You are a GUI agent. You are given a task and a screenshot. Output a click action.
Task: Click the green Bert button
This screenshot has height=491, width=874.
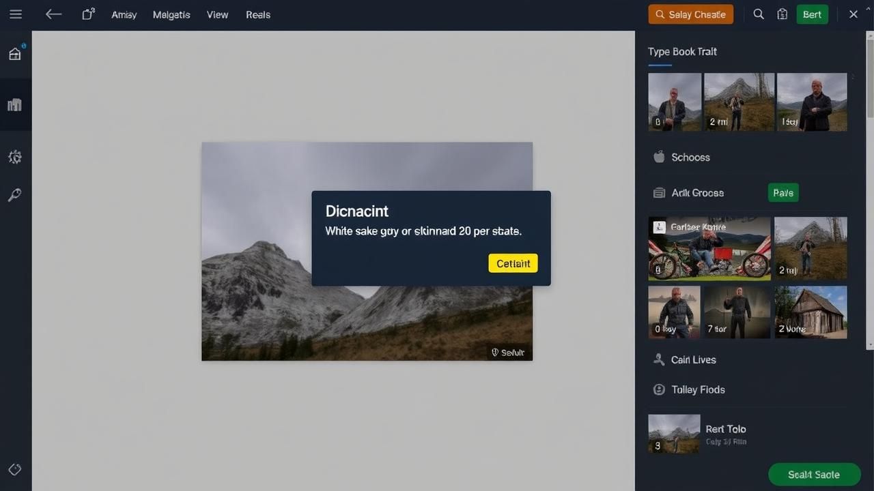pos(812,14)
